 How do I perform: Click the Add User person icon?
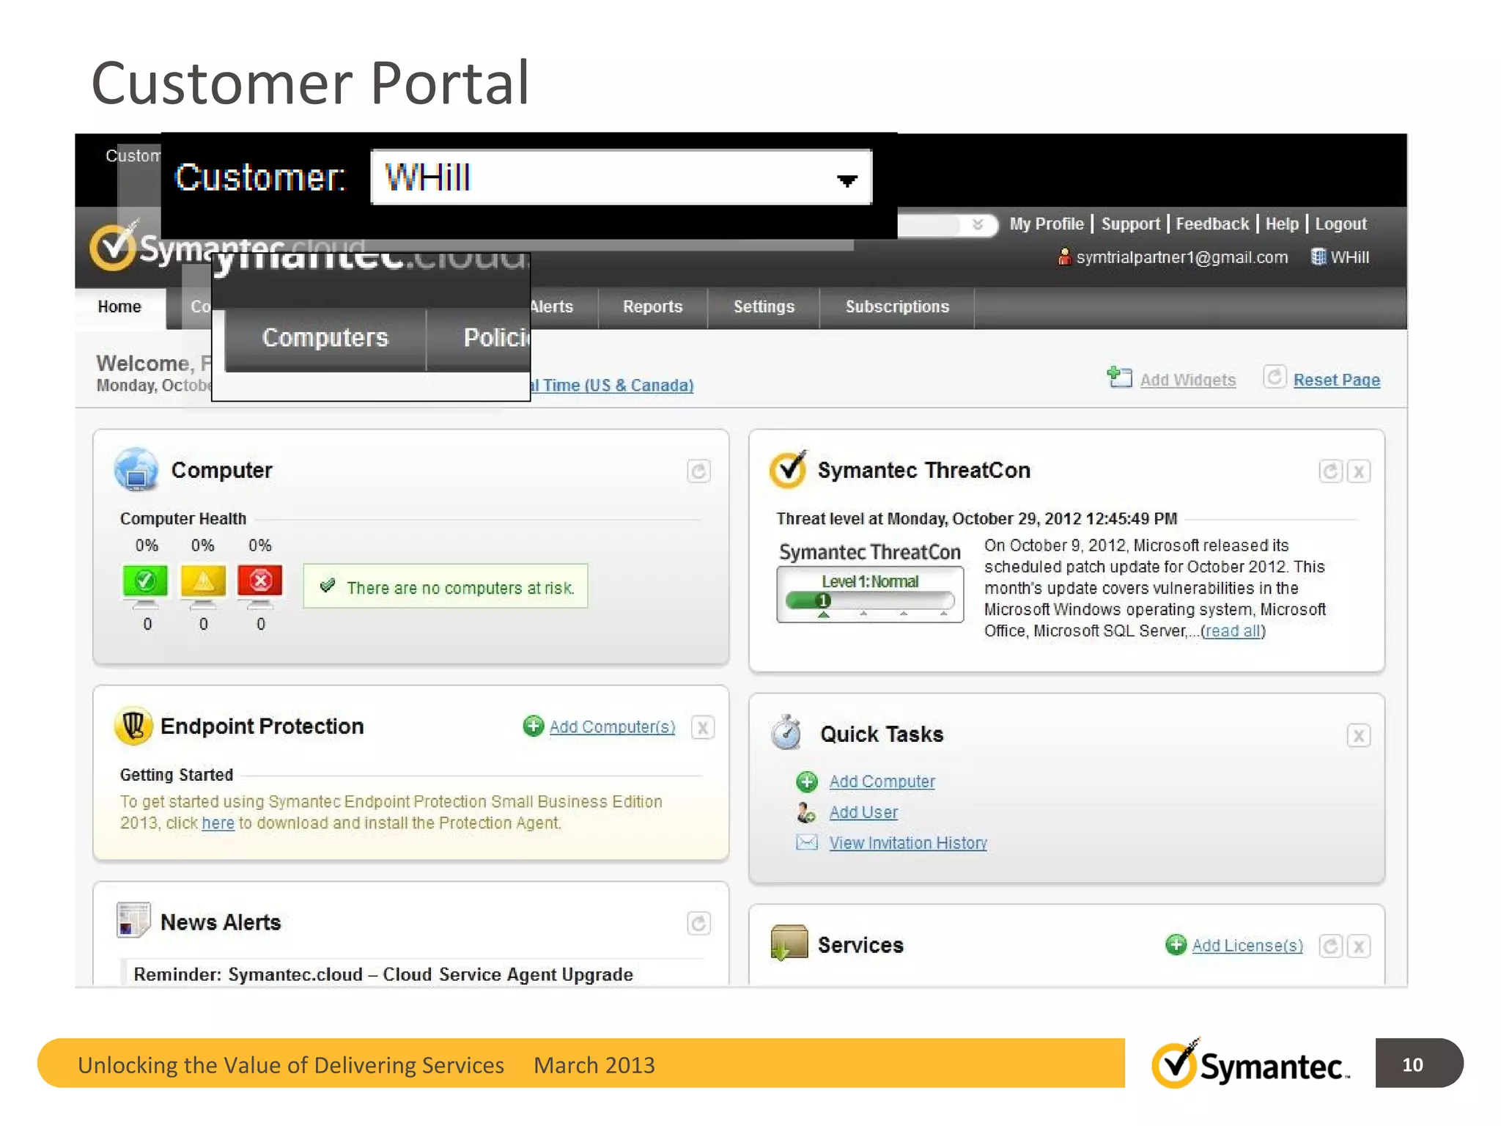point(806,812)
